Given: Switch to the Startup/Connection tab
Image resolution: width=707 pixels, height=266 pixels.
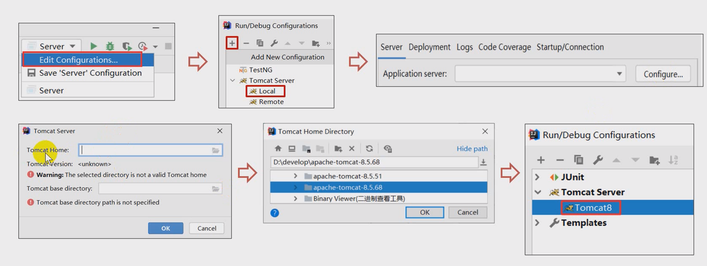Looking at the screenshot, I should click(x=570, y=47).
